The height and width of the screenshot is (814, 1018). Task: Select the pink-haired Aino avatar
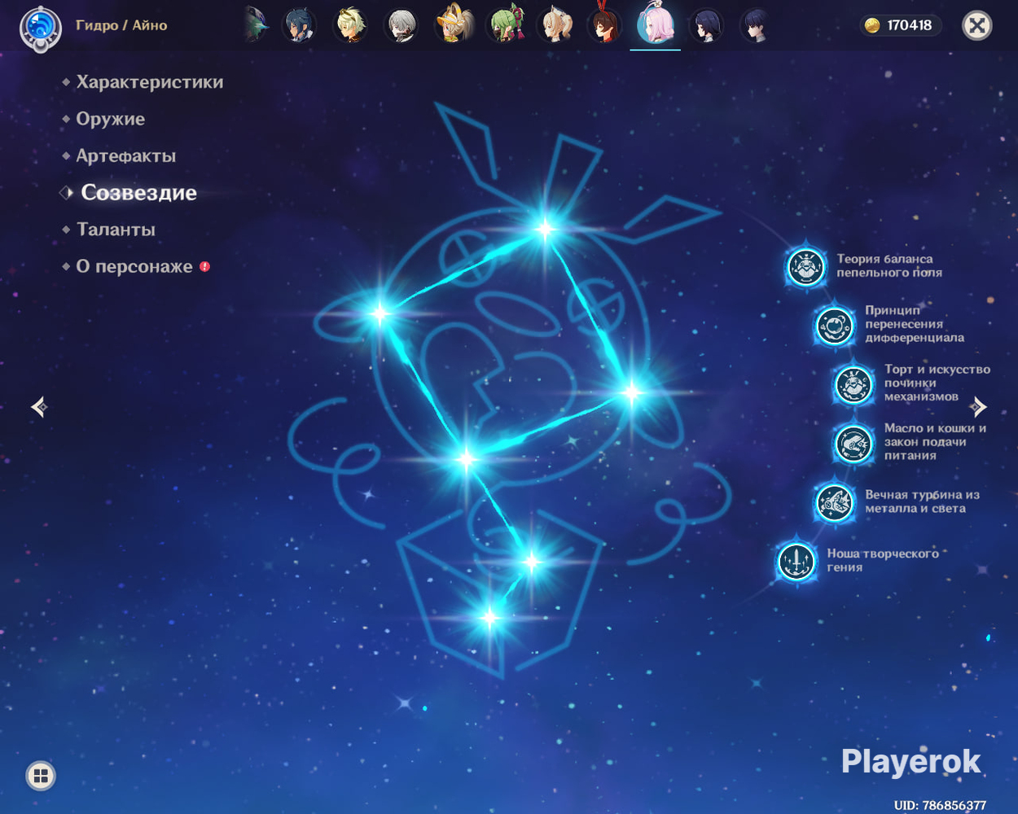pos(655,24)
